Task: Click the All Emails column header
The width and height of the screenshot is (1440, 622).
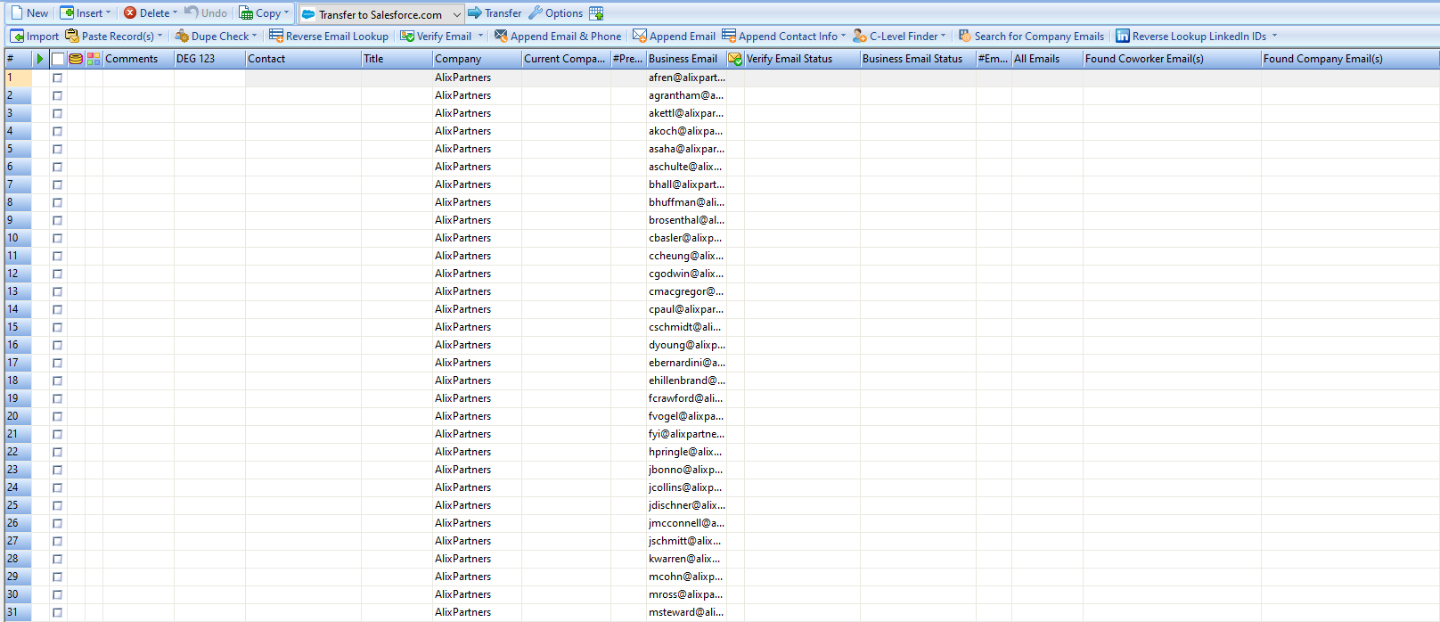Action: point(1047,59)
